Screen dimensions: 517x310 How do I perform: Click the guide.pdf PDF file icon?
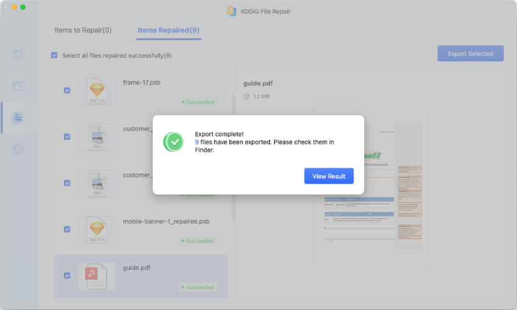(97, 277)
